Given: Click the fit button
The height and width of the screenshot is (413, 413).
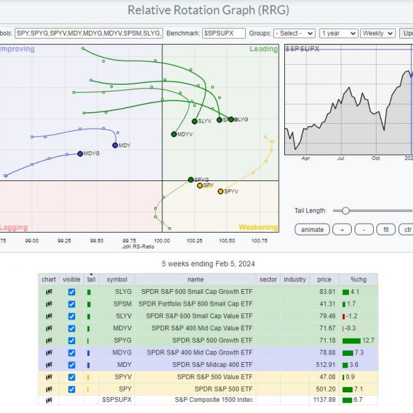Looking at the screenshot, I should tap(386, 229).
